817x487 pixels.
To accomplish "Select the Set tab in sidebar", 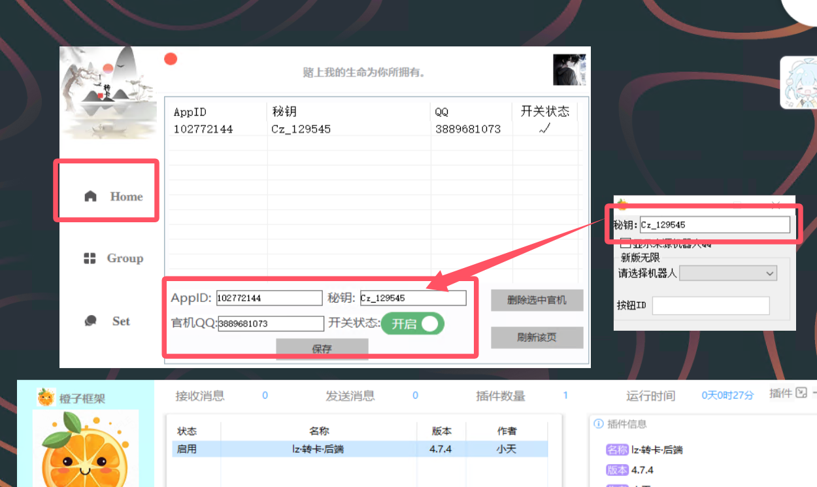I will pyautogui.click(x=121, y=321).
